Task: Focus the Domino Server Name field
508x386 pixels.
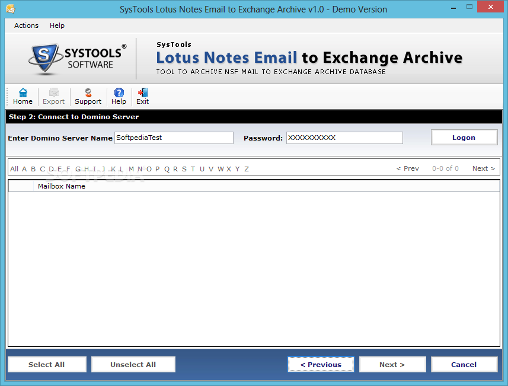Action: click(174, 138)
